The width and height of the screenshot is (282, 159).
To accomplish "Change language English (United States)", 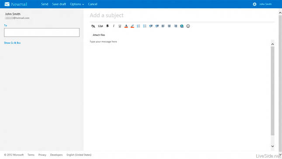I will pos(79,155).
